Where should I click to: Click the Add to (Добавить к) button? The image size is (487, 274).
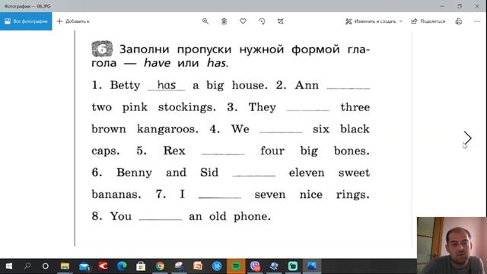[73, 21]
